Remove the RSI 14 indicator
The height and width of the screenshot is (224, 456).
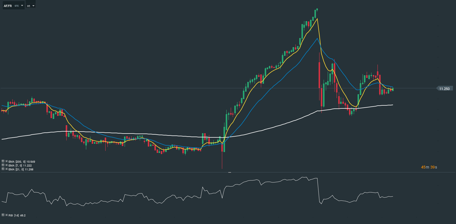7,215
